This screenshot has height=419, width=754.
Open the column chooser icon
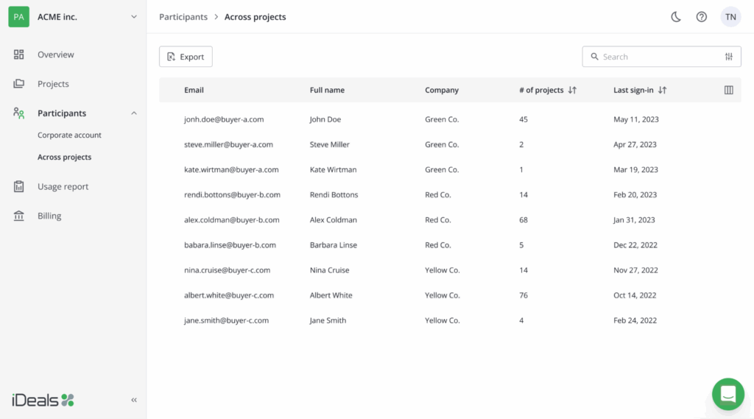click(x=728, y=90)
